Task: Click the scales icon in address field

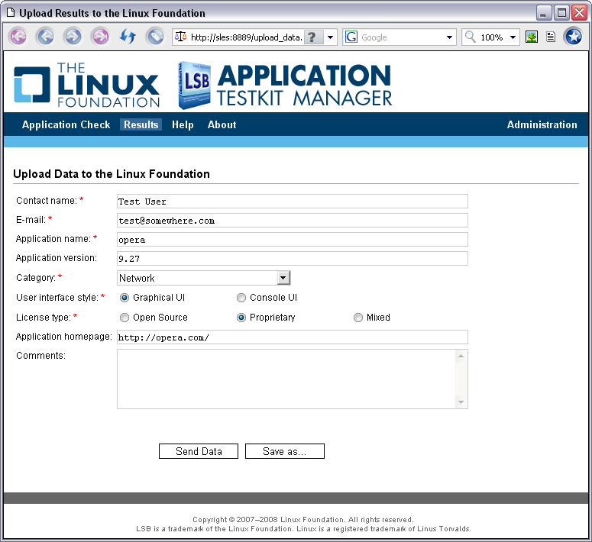Action: point(181,37)
